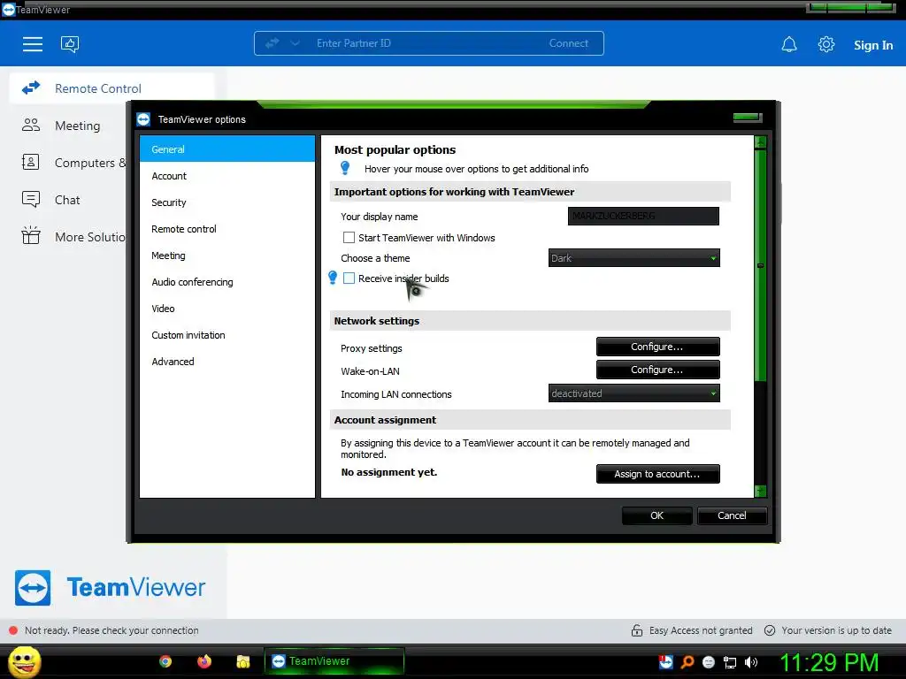Screen dimensions: 906x679
Task: Open Incoming LAN connections dropdown
Action: point(633,393)
